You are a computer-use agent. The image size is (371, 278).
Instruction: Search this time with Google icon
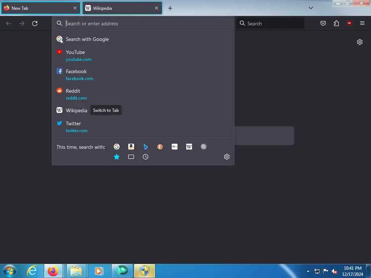point(117,147)
